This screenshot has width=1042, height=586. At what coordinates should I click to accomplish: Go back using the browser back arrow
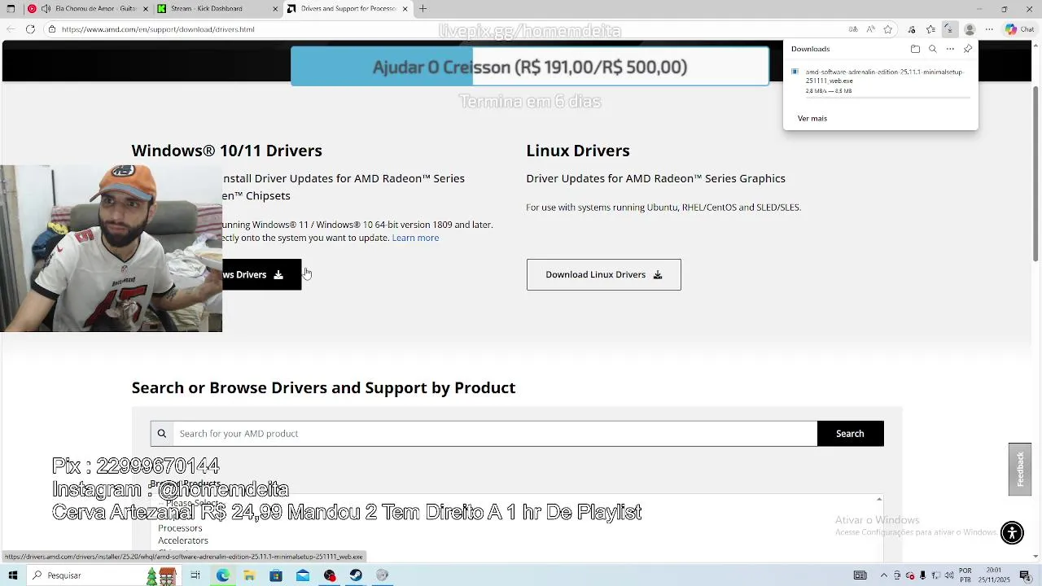[x=11, y=29]
